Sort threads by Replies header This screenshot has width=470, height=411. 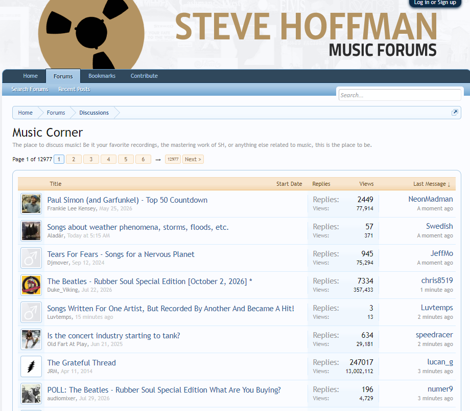[321, 184]
